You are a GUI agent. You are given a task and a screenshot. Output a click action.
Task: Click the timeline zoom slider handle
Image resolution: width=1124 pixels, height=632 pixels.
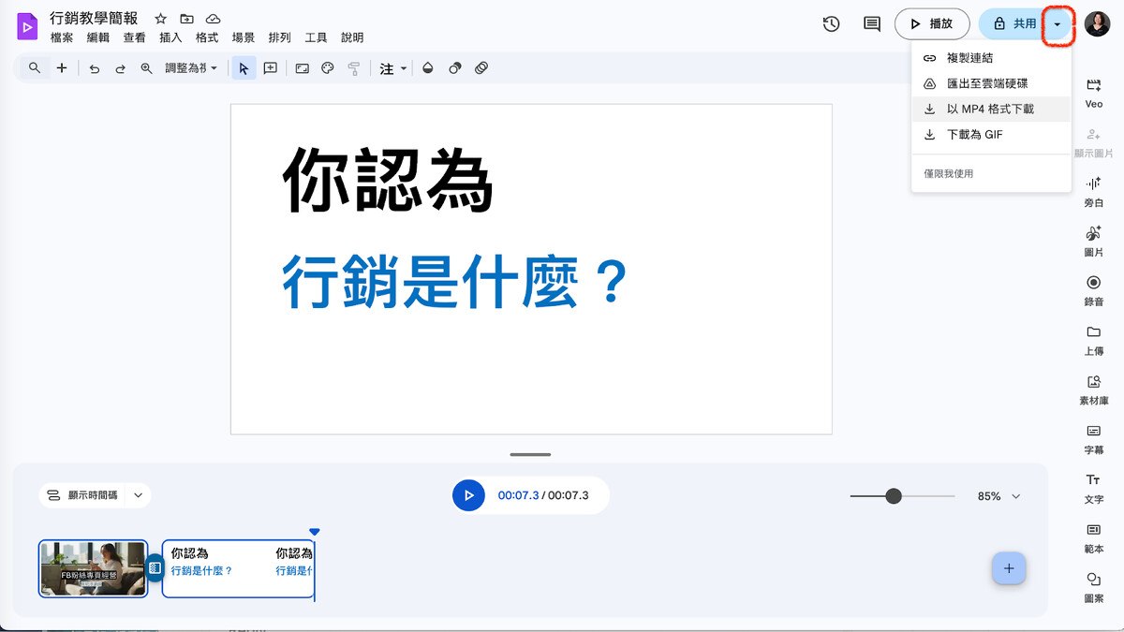[894, 496]
